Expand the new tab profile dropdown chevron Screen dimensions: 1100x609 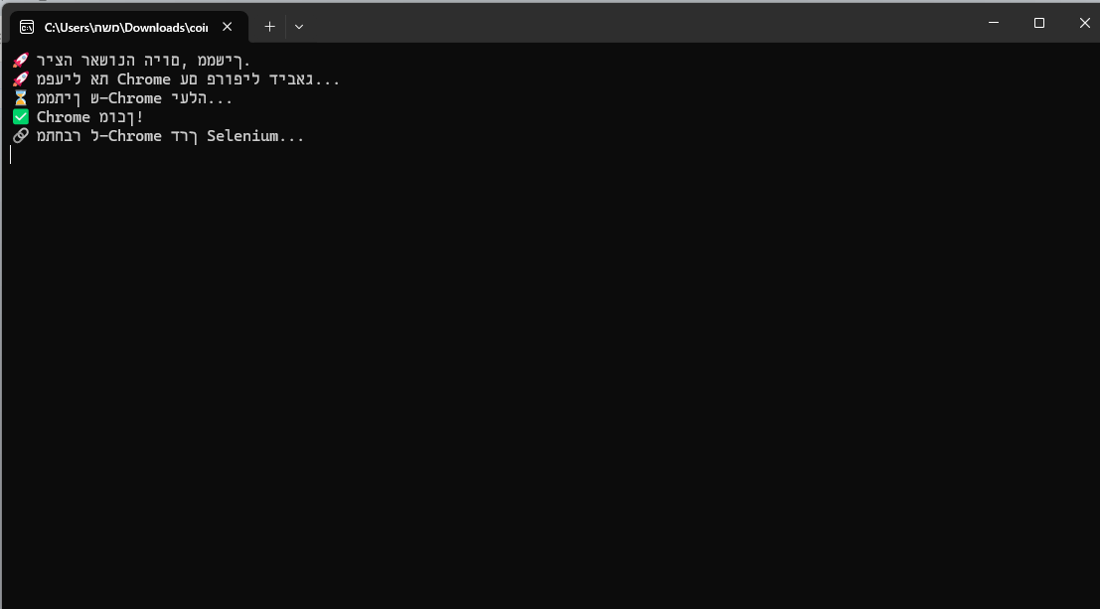click(299, 27)
